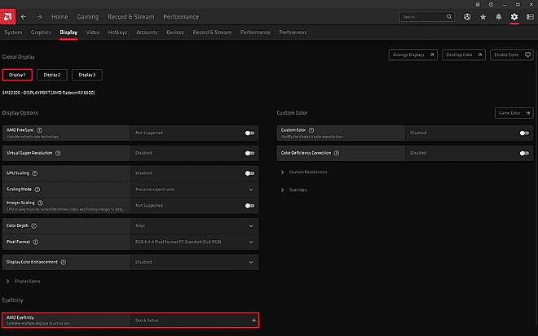Click the favorites star icon
Viewport: 538px width, 336px height.
[x=483, y=16]
